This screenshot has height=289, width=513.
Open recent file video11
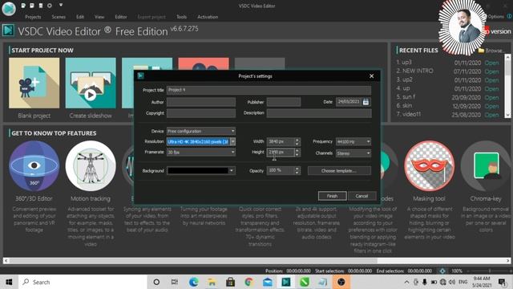point(491,115)
